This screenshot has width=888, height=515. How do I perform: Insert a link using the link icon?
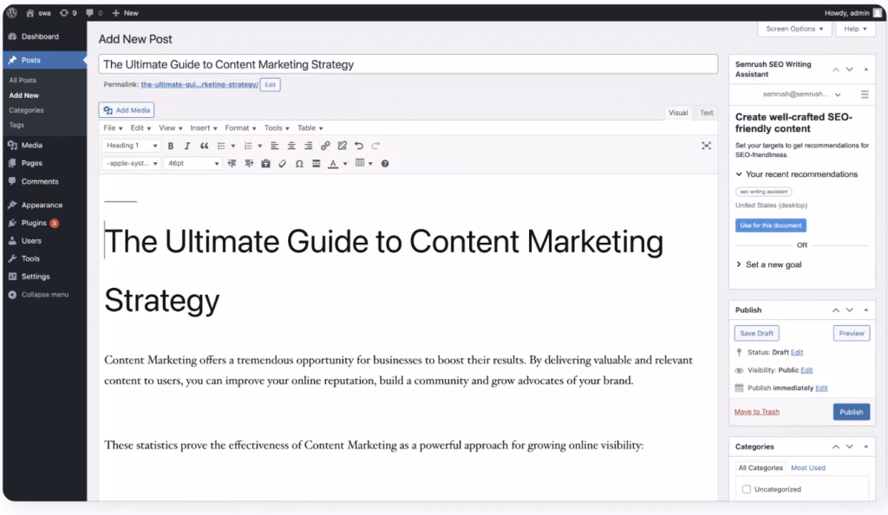[x=325, y=146]
